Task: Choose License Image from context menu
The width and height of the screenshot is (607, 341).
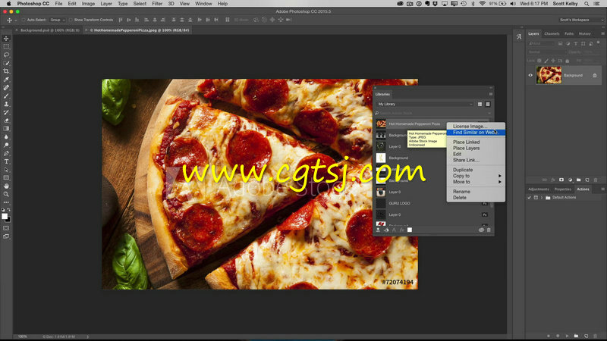Action: click(476, 126)
